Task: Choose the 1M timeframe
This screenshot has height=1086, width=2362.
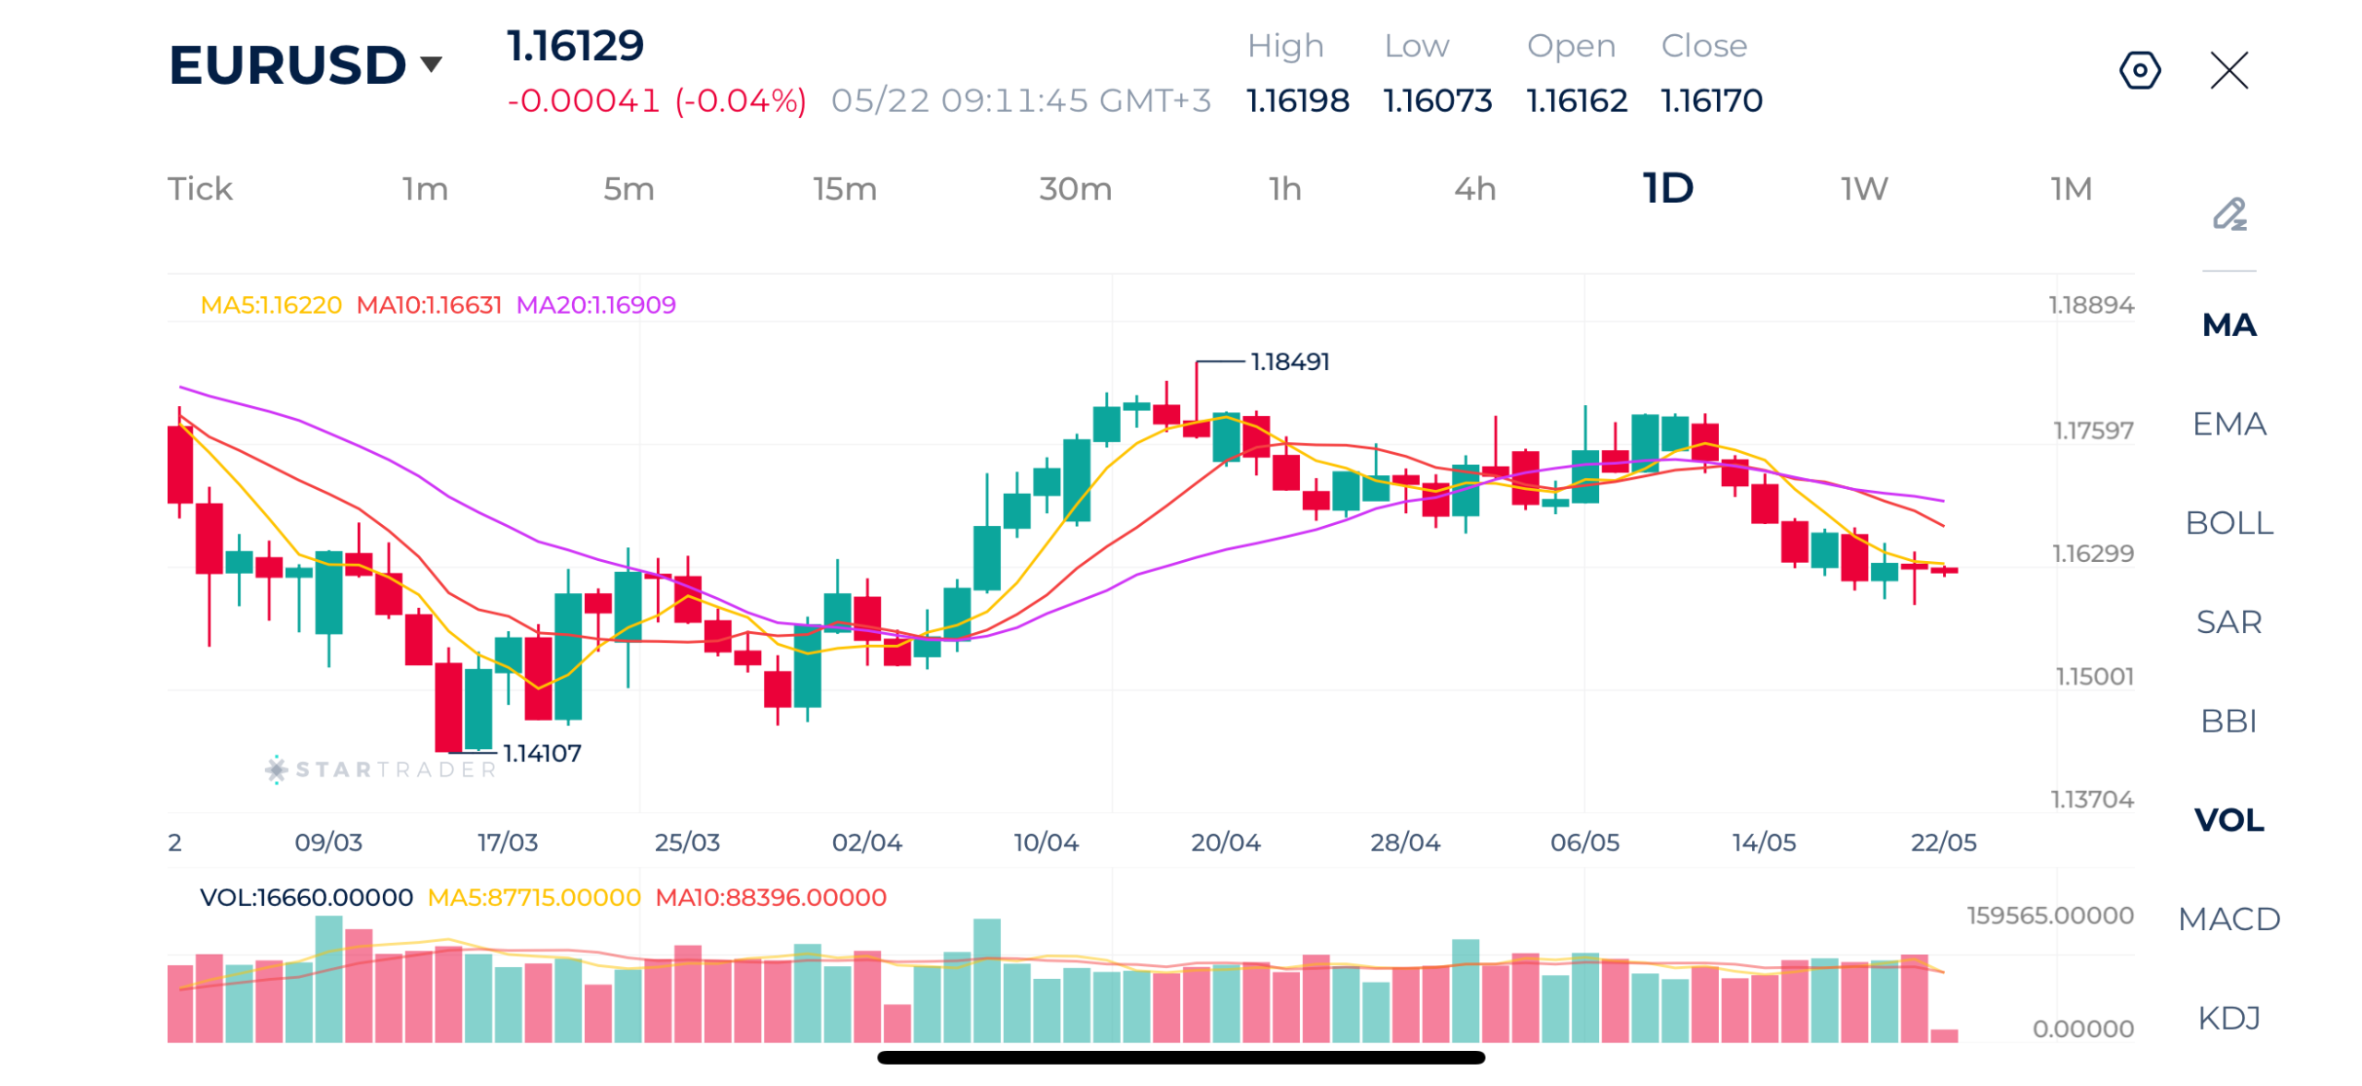Action: click(x=2070, y=188)
